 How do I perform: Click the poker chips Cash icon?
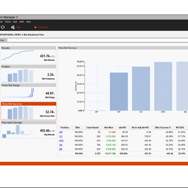point(13,27)
